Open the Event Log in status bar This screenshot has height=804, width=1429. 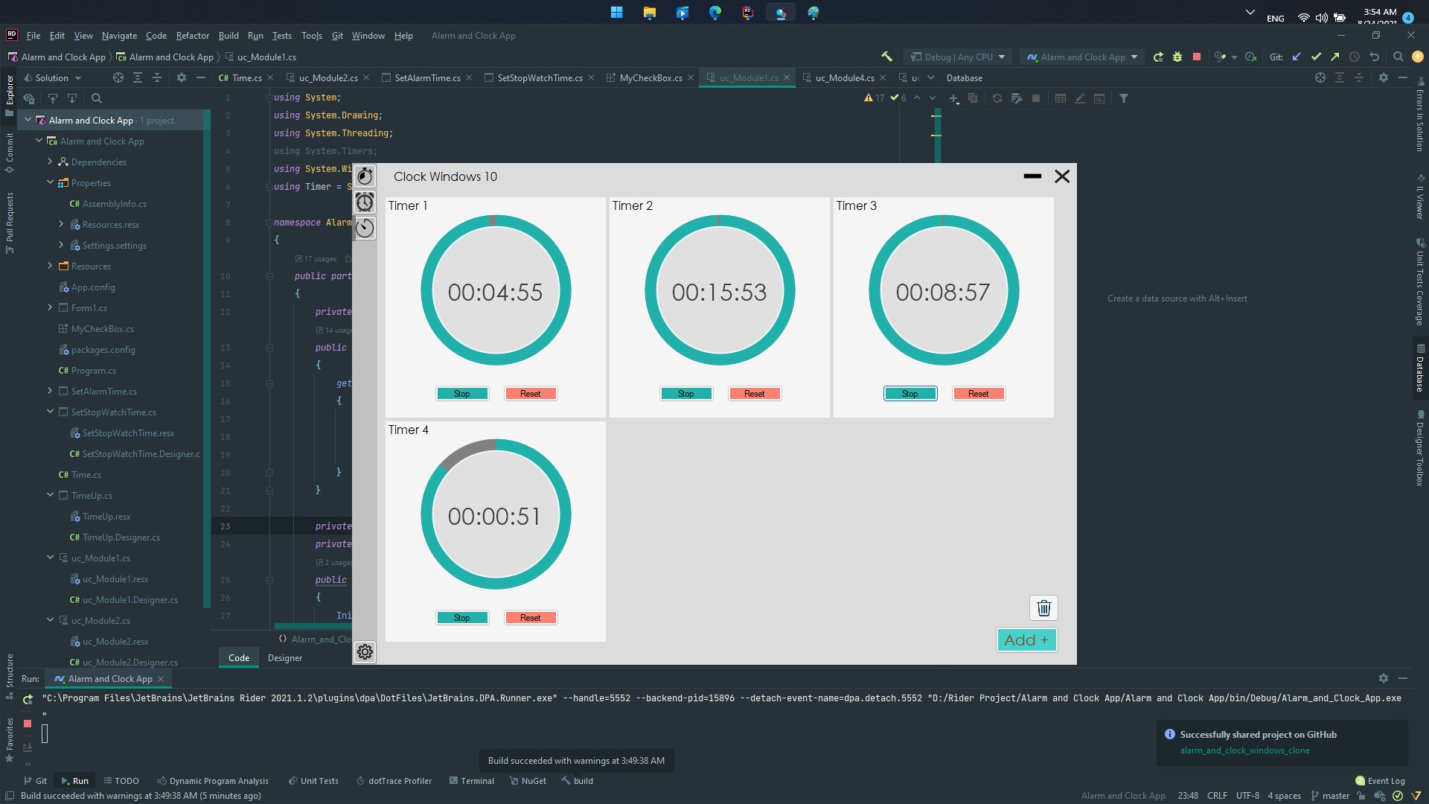[1380, 781]
